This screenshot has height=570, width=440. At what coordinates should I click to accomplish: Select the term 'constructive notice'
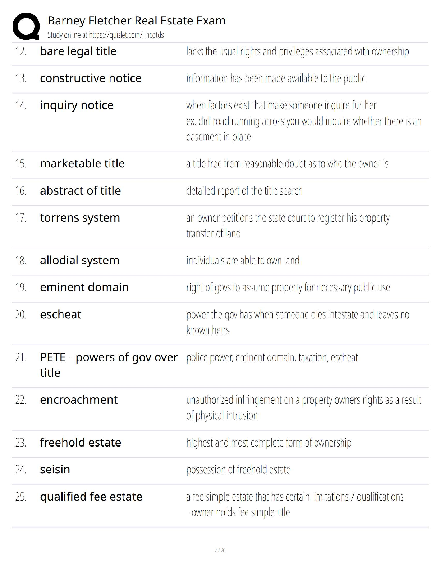[x=91, y=78]
